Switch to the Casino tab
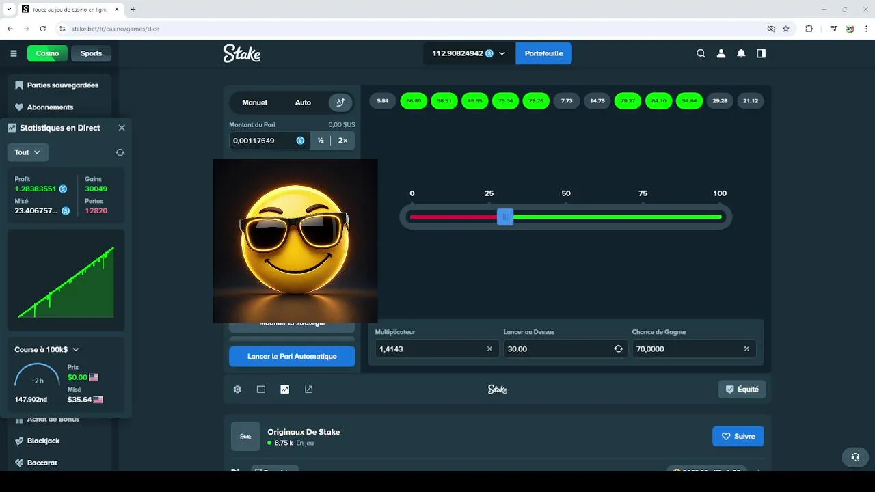The image size is (875, 492). click(48, 53)
